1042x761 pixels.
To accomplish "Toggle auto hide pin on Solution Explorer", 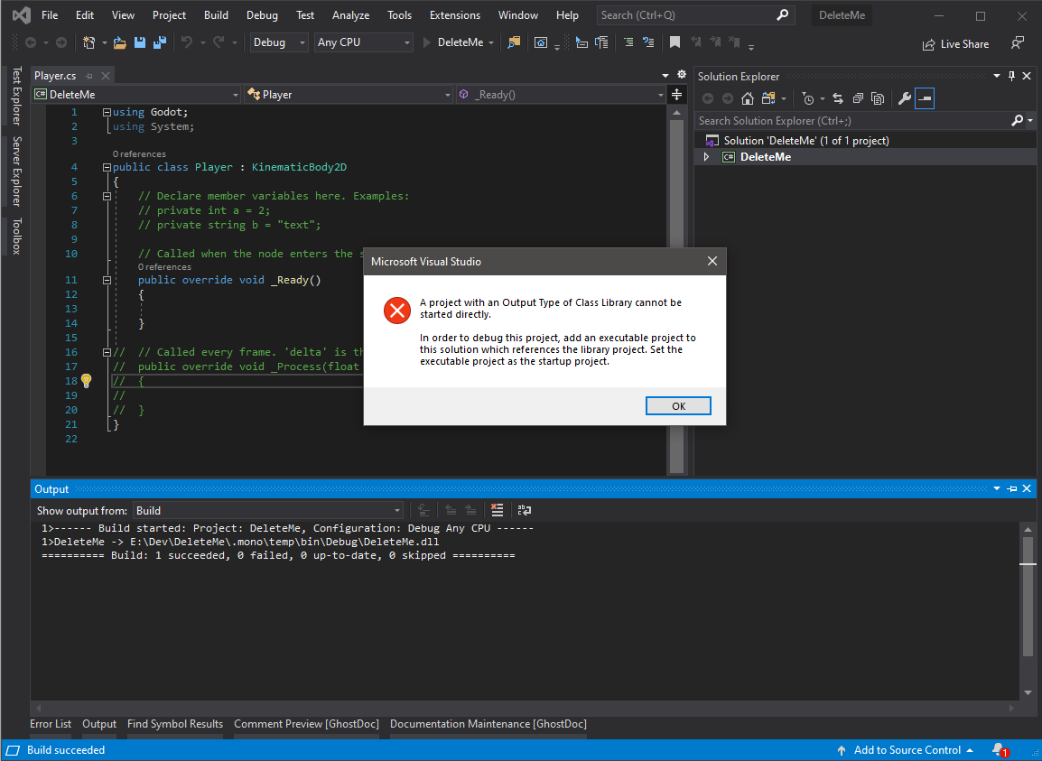I will click(1011, 76).
